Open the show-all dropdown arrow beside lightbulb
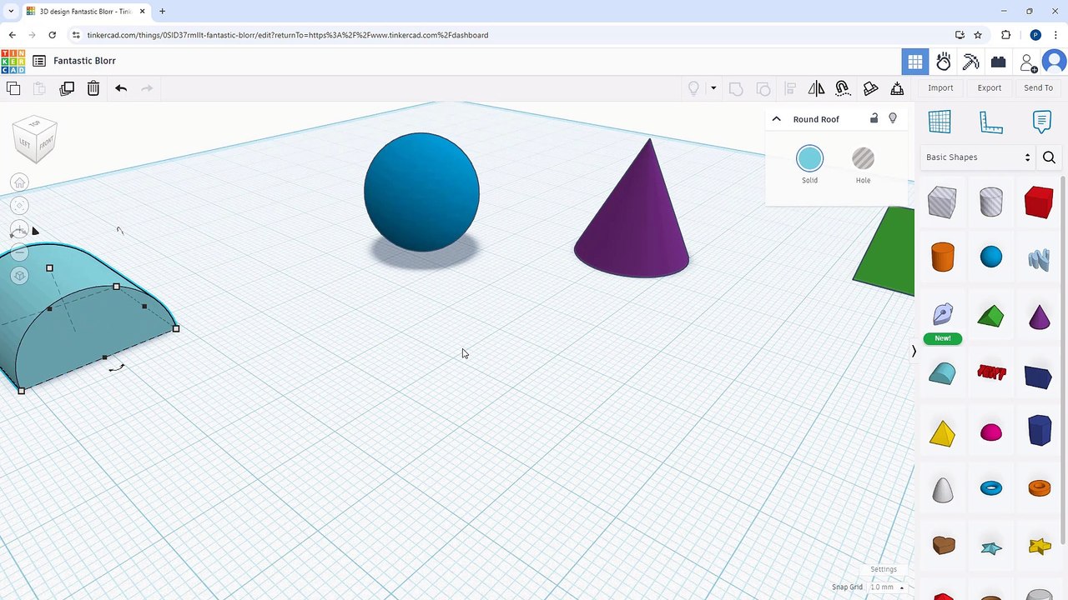The width and height of the screenshot is (1068, 600). coord(713,88)
